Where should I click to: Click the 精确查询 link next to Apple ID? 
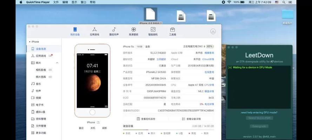point(209,53)
